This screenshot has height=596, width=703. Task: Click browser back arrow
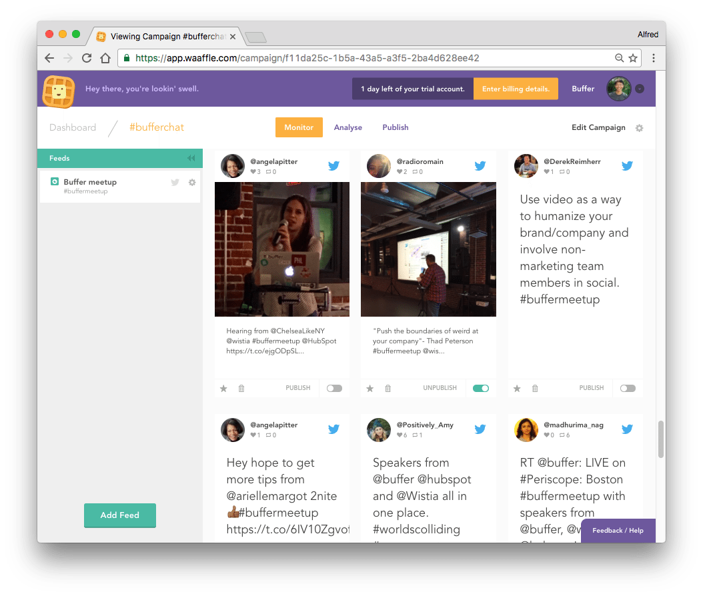[x=49, y=58]
